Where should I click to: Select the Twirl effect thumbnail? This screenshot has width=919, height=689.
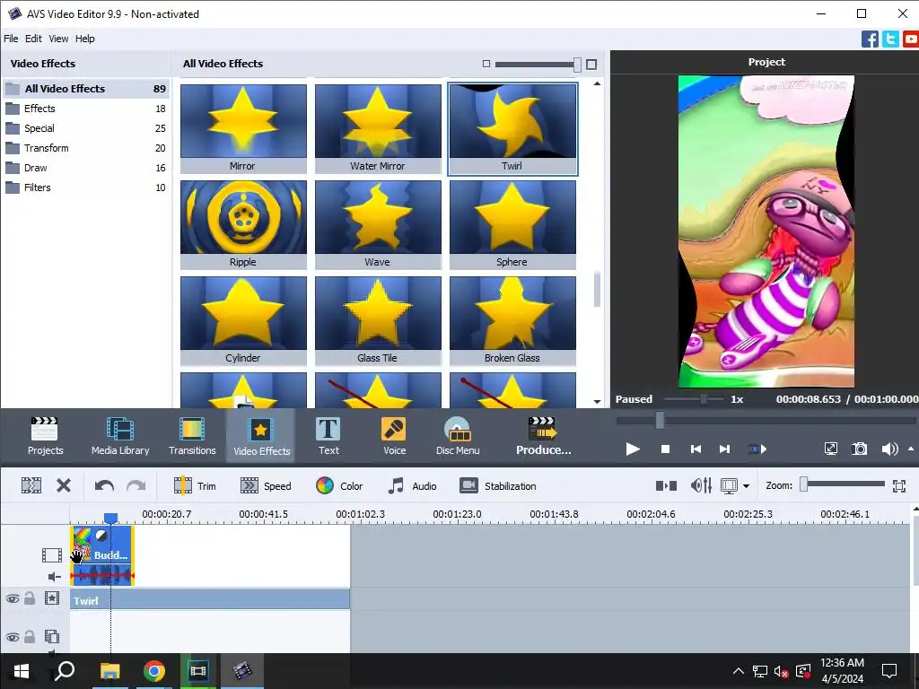coord(512,129)
